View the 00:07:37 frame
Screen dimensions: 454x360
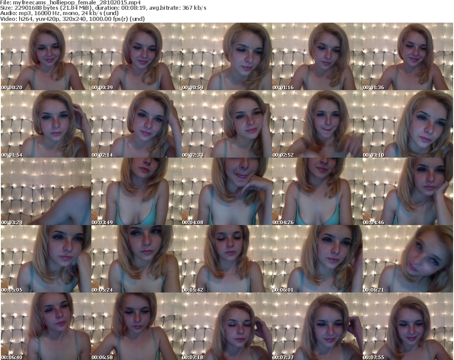pyautogui.click(x=317, y=326)
